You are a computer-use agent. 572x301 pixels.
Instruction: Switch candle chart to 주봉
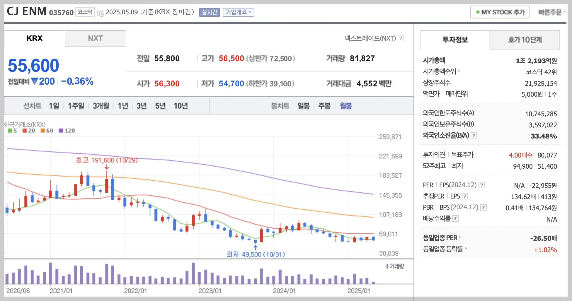click(324, 106)
